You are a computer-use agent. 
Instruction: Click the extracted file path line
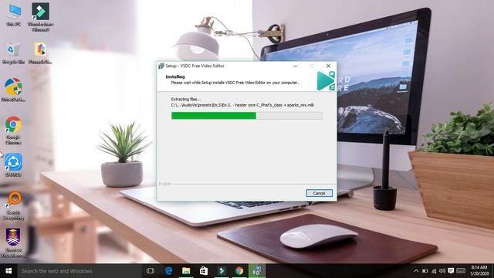click(x=242, y=105)
